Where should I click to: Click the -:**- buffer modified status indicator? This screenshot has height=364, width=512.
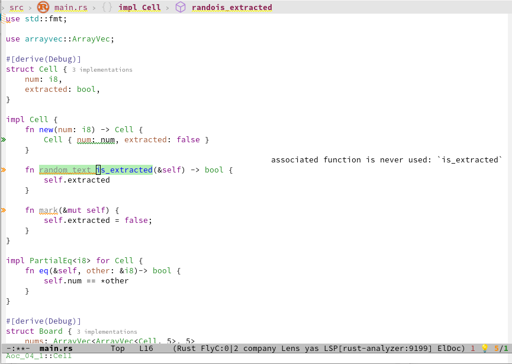(x=18, y=349)
